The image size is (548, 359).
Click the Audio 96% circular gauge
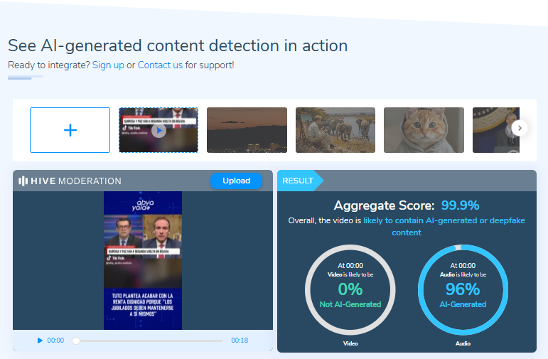pos(463,289)
